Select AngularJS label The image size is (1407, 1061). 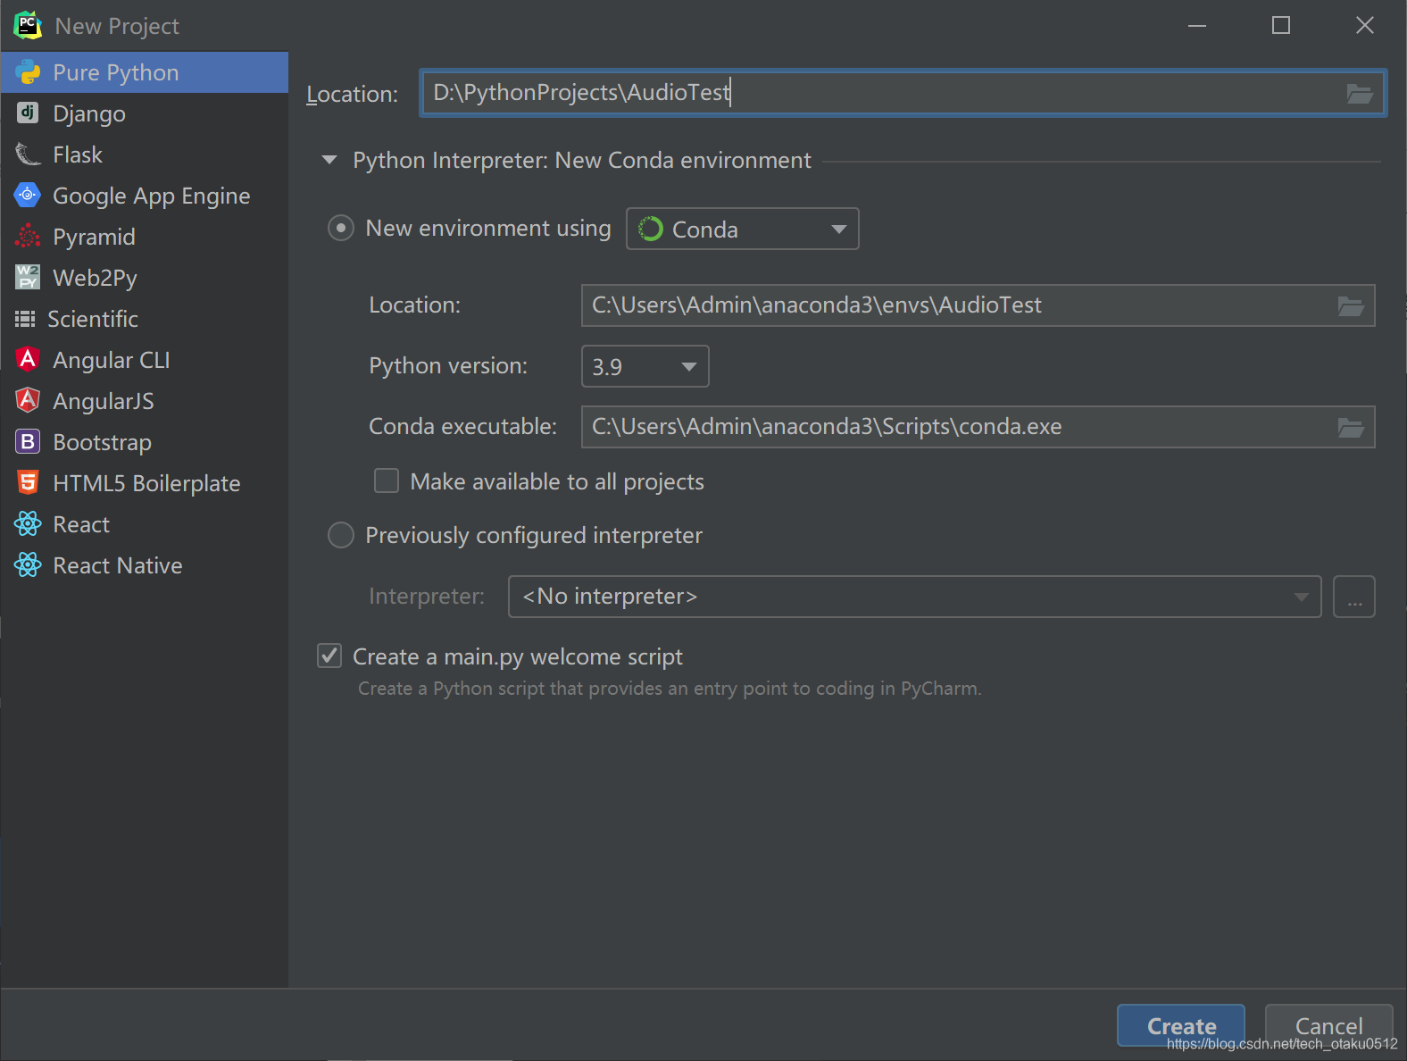[104, 402]
